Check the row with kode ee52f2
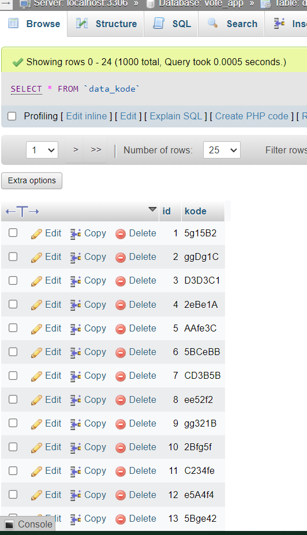The height and width of the screenshot is (535, 307). coord(13,399)
